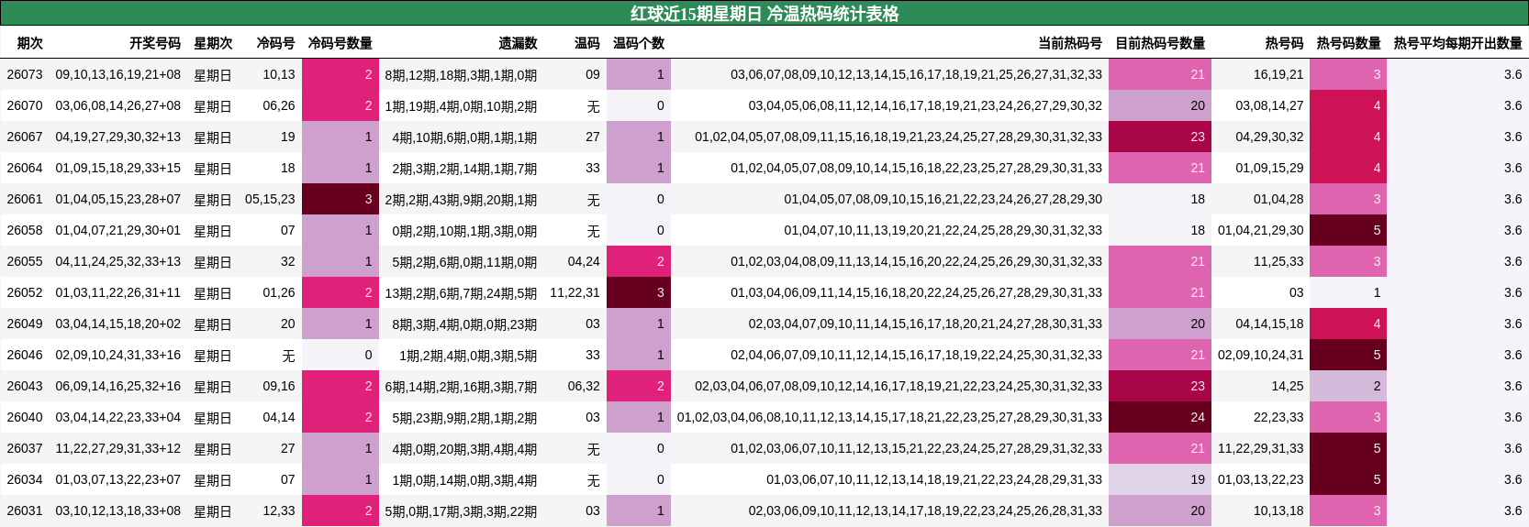The image size is (1529, 527).
Task: Click hot number count 1 in row 26052
Action: (1348, 292)
